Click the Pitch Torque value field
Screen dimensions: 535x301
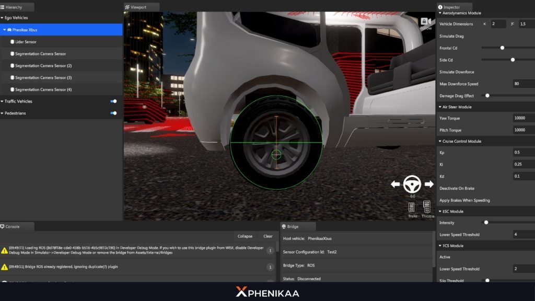pos(524,130)
